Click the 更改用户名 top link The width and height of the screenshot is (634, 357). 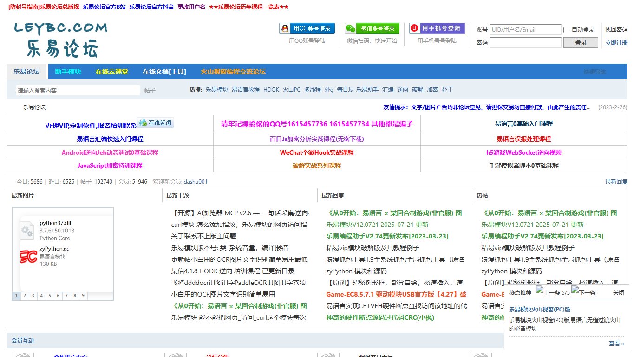[x=191, y=7]
